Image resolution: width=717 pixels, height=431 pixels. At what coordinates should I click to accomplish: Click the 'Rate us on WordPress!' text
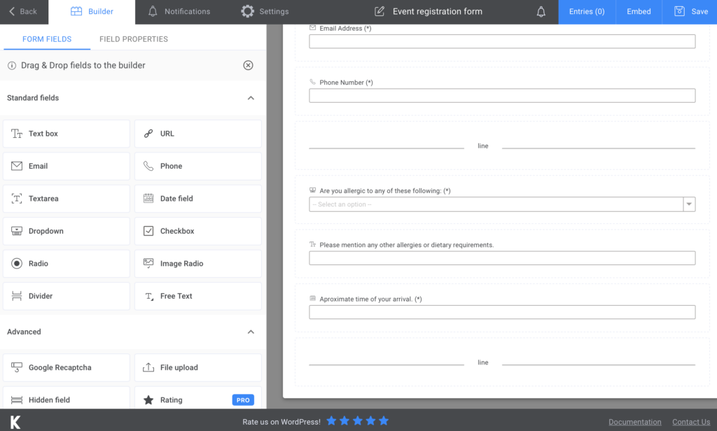[281, 422]
